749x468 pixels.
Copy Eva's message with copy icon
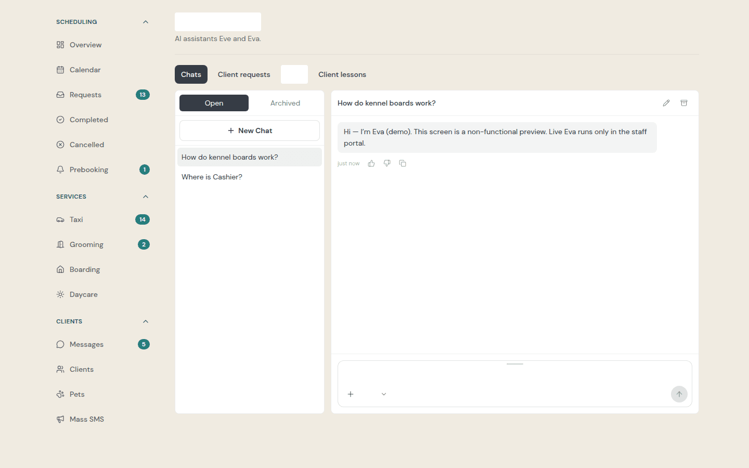click(403, 163)
